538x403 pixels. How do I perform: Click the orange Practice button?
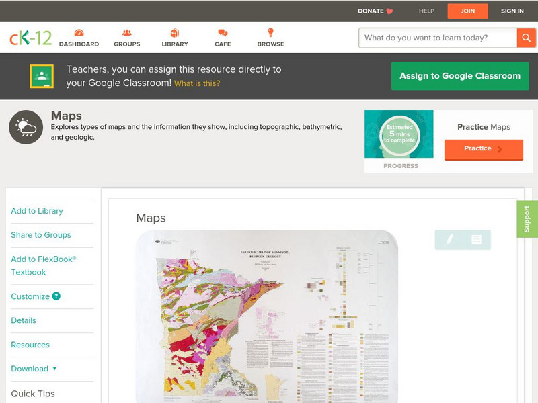point(484,149)
